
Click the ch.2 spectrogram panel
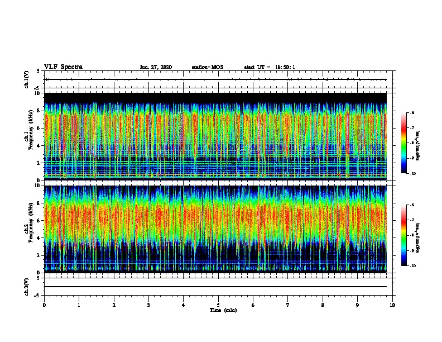tap(215, 229)
